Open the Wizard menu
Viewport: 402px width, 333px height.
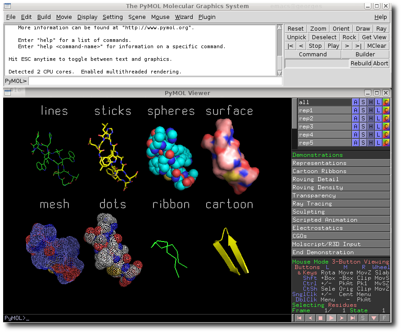184,17
